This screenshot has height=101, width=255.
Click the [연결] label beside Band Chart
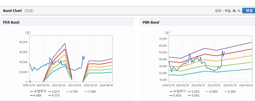[29, 11]
